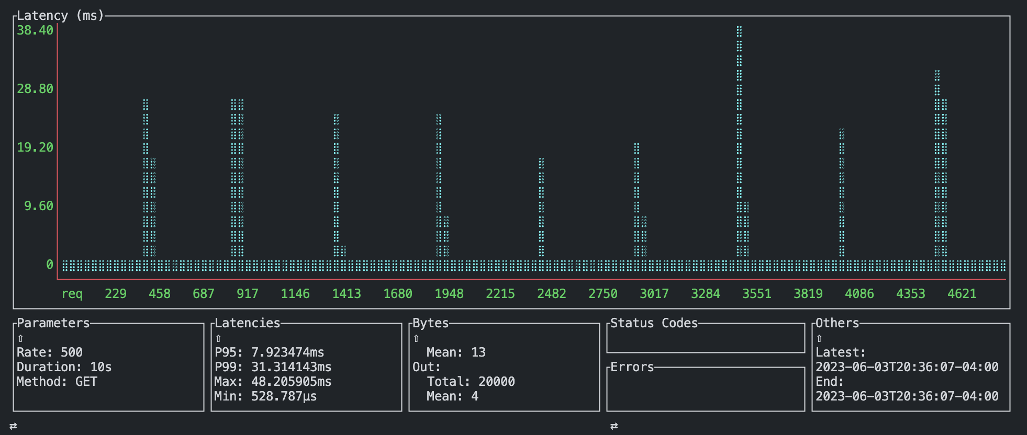1027x435 pixels.
Task: Click the 3284 x-axis tick label
Action: (x=706, y=294)
